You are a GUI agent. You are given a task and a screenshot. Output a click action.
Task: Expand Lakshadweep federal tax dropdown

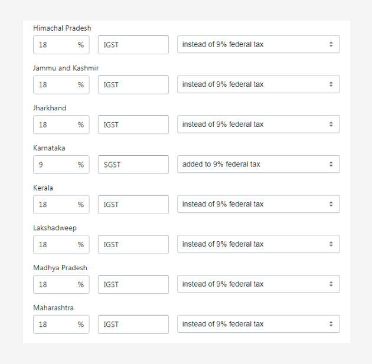pyautogui.click(x=259, y=244)
